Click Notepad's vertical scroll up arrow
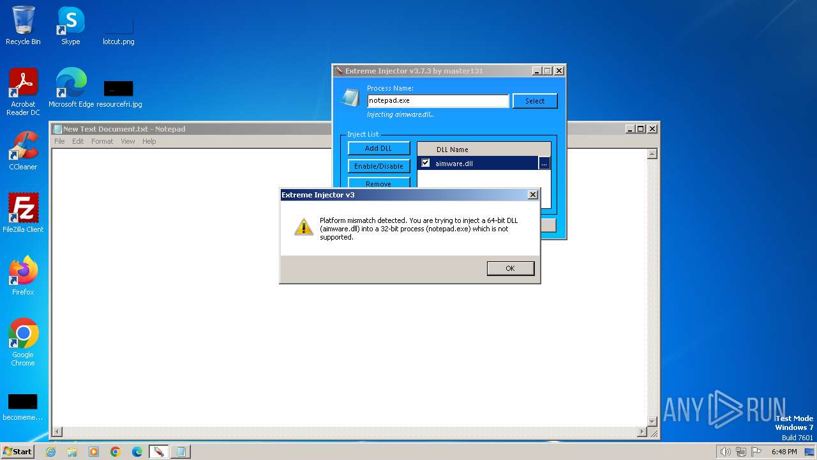817x460 pixels. coord(652,154)
